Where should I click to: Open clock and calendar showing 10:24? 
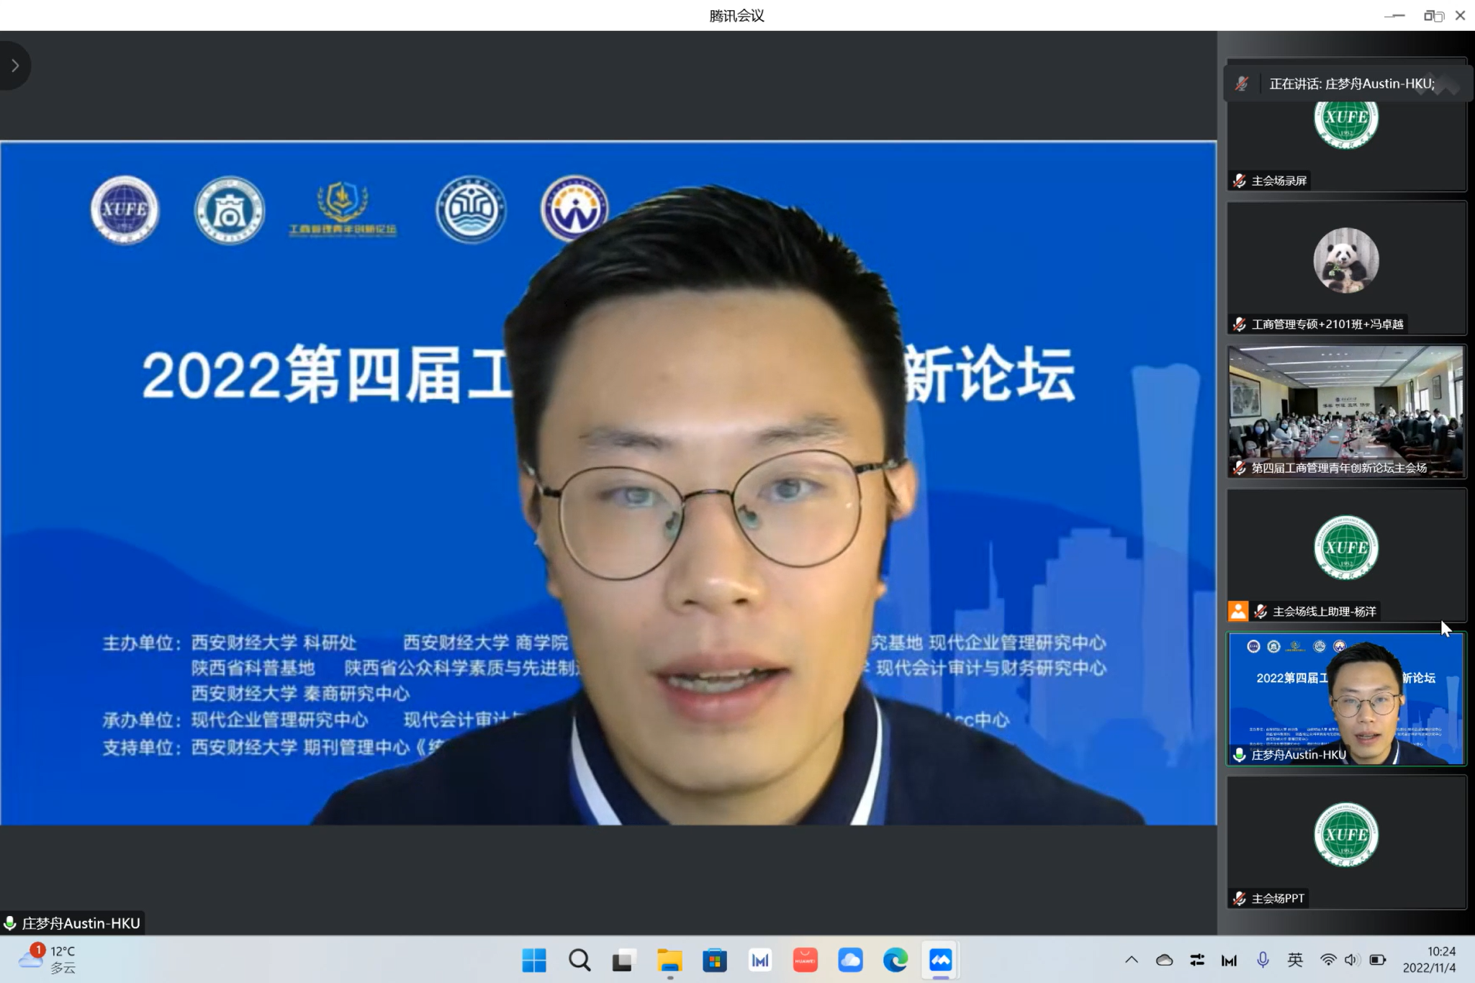pos(1430,960)
